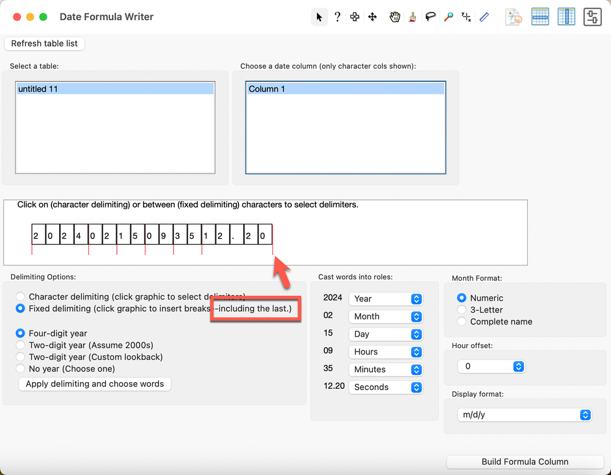Click the period character box in graphic
The height and width of the screenshot is (475, 611).
pos(237,234)
